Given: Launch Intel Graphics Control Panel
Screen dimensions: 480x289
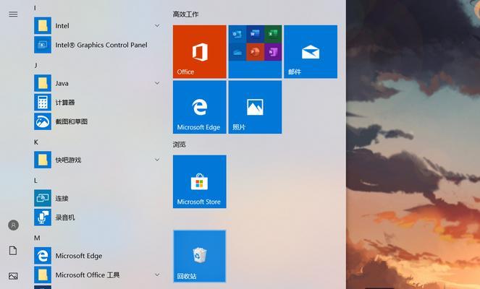Looking at the screenshot, I should click(97, 45).
